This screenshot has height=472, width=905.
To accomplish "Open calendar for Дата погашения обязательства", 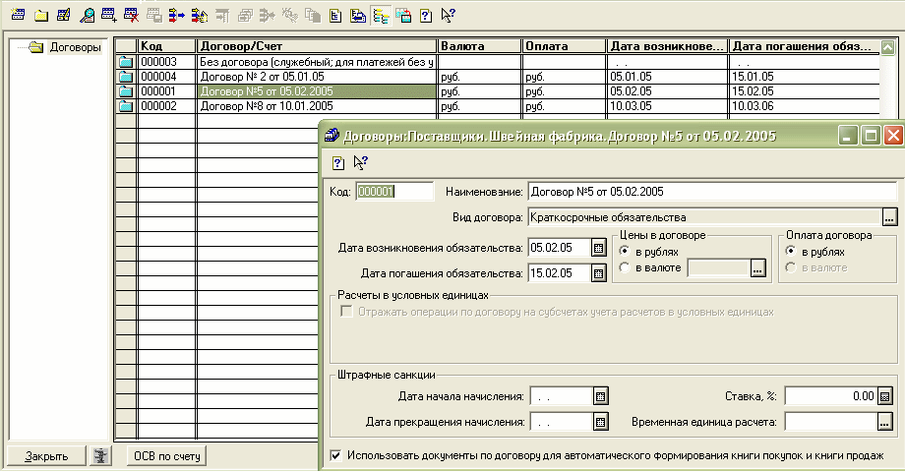I will click(598, 273).
